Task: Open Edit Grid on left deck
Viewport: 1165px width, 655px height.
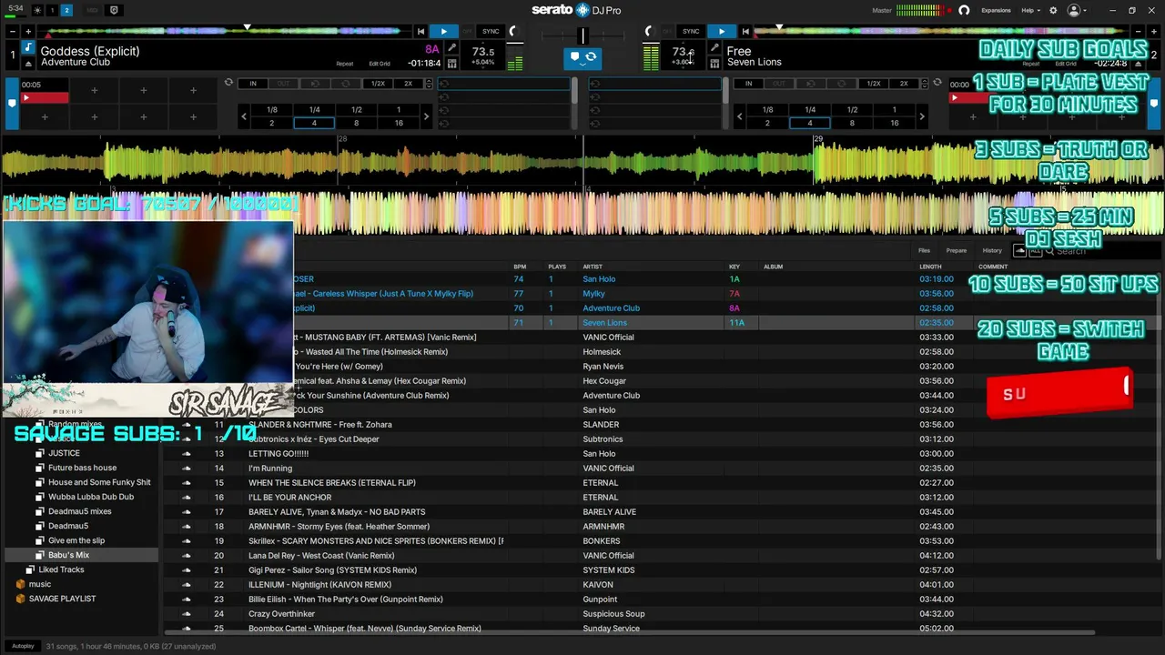Action: point(380,64)
